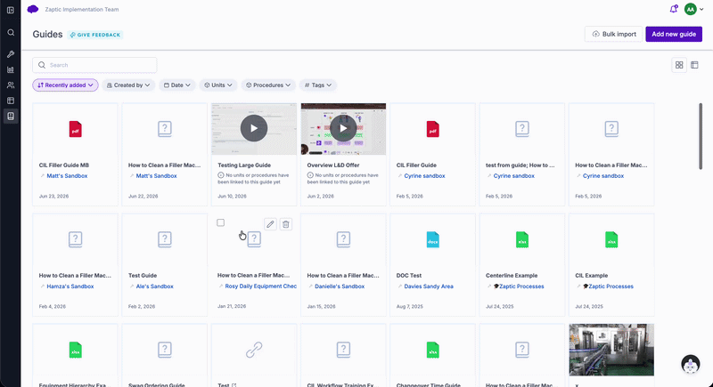Select the hovered guide card checkbox
This screenshot has height=387, width=713.
(x=220, y=222)
